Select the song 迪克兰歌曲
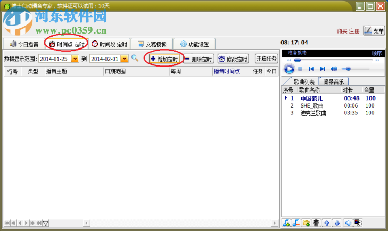 pos(313,113)
